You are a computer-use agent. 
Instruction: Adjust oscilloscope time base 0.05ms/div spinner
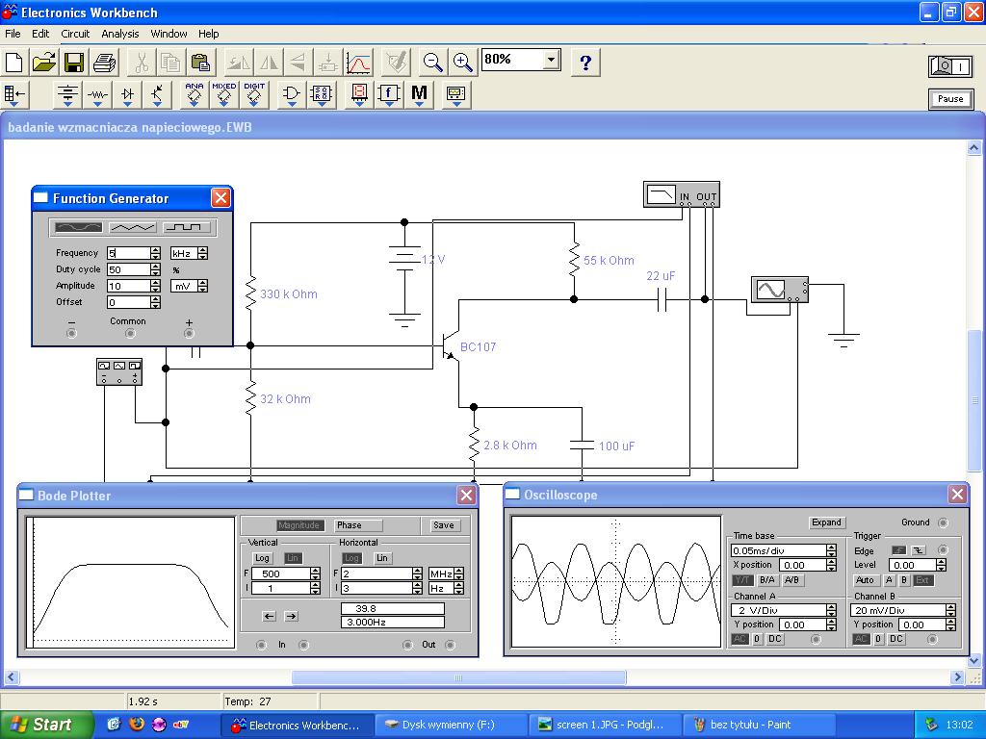pos(831,550)
